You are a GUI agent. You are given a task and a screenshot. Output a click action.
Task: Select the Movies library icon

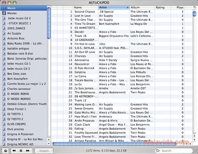pos(4,13)
